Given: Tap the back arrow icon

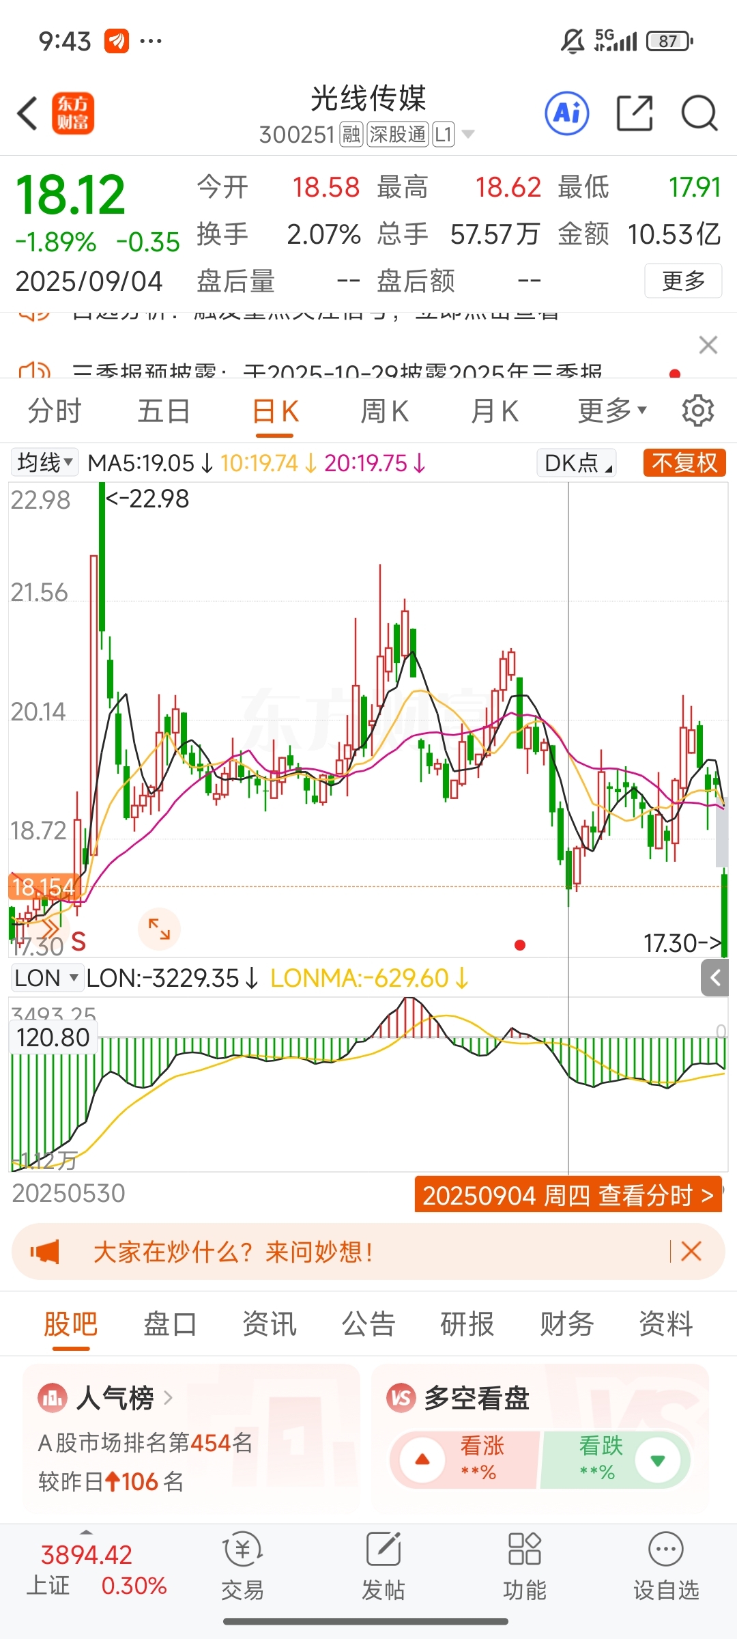Looking at the screenshot, I should point(27,113).
